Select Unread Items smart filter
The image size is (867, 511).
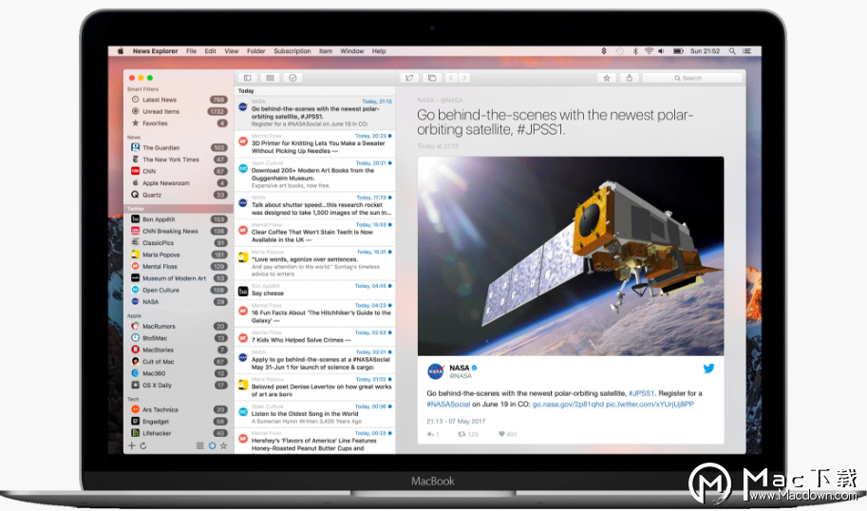tap(179, 111)
